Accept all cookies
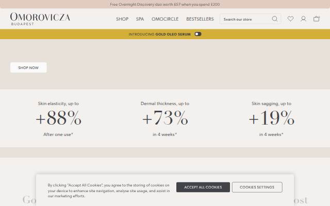330x206 pixels. coord(203,187)
